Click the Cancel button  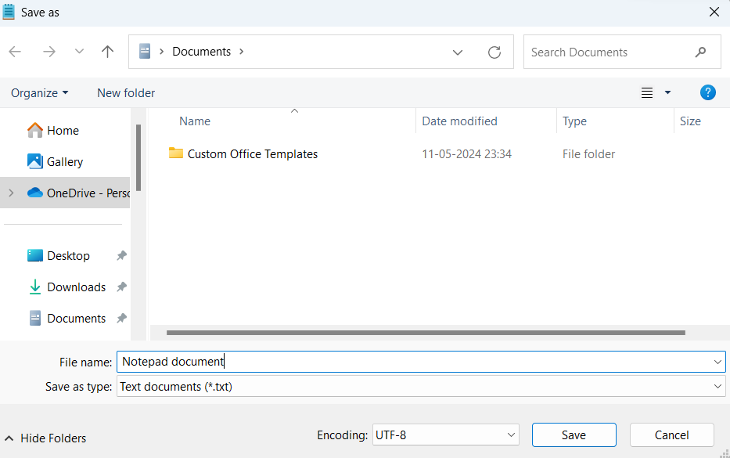click(x=671, y=435)
